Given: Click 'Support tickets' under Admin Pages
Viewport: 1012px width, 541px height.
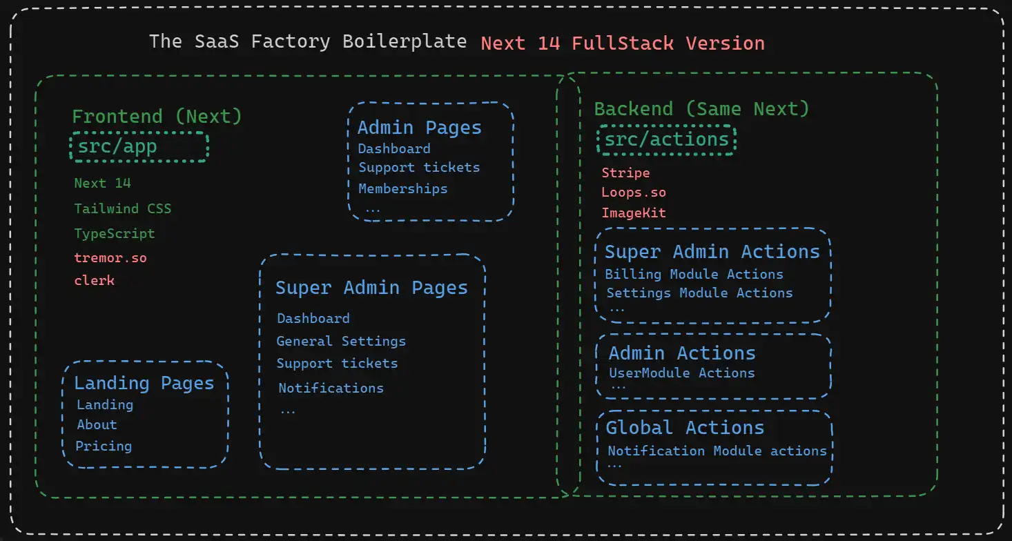Looking at the screenshot, I should 419,168.
